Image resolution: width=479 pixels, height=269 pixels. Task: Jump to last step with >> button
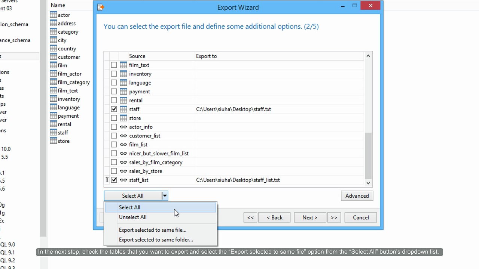334,217
